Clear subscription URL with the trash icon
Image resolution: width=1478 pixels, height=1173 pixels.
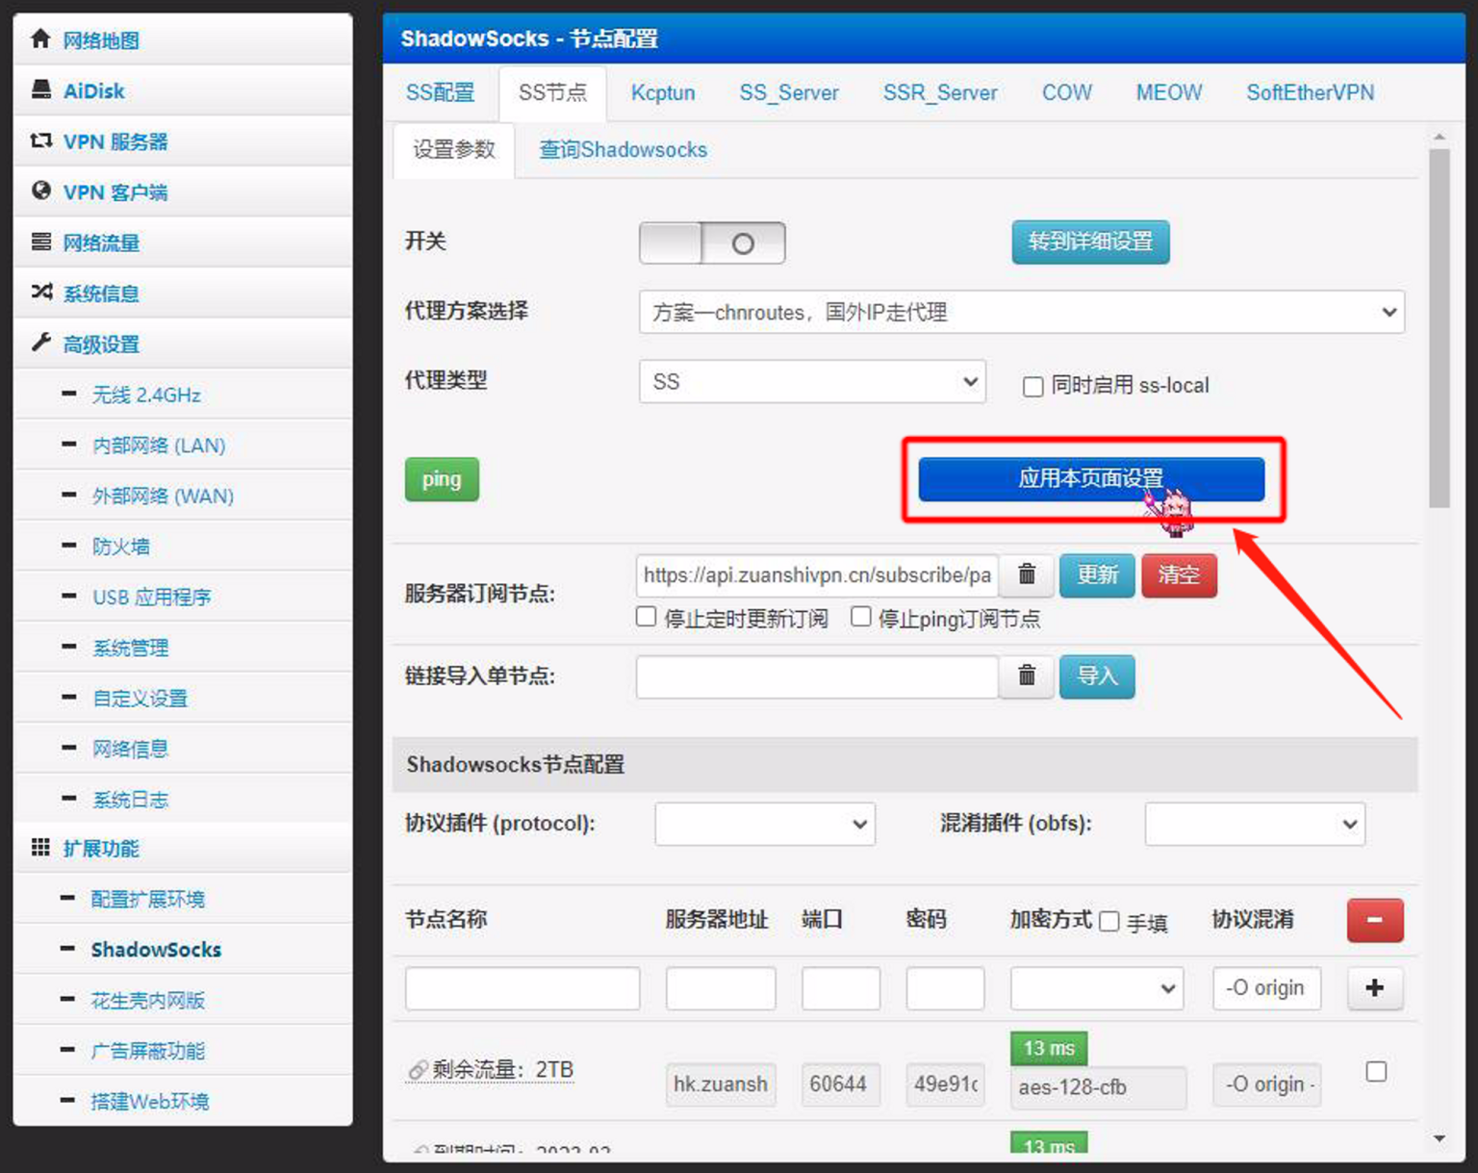1026,575
